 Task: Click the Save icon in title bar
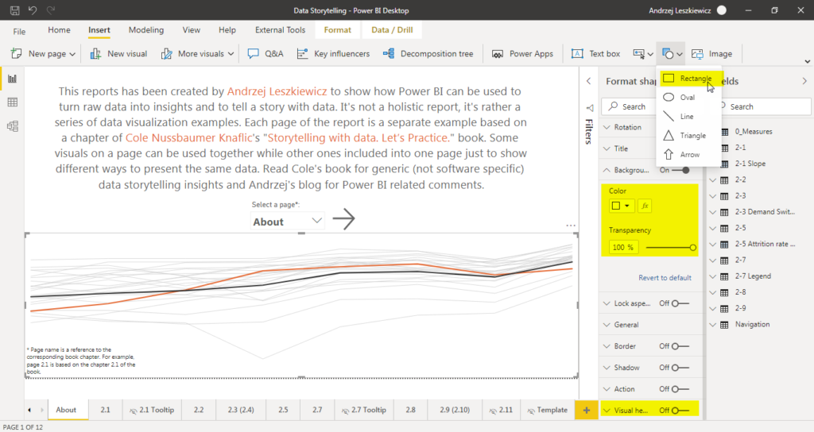tap(14, 10)
